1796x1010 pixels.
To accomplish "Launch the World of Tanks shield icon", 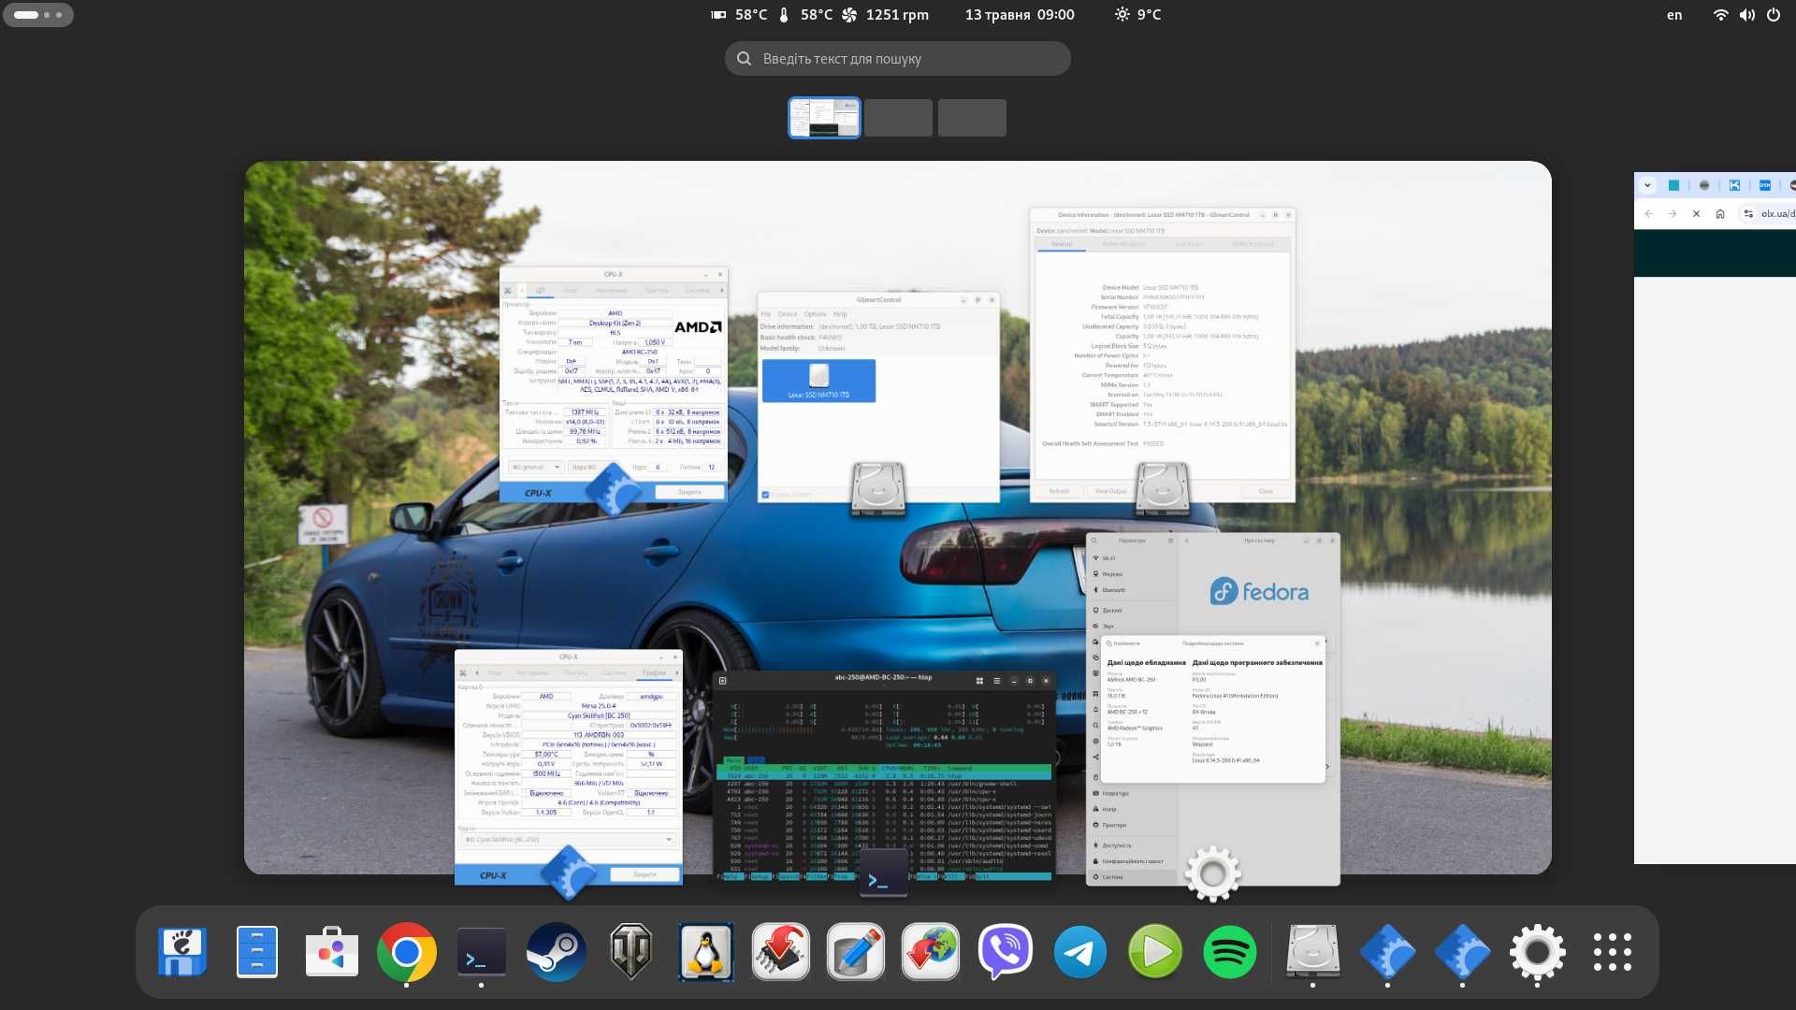I will 631,952.
